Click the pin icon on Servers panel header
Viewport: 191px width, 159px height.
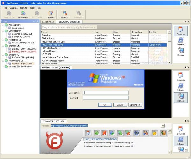point(37,21)
